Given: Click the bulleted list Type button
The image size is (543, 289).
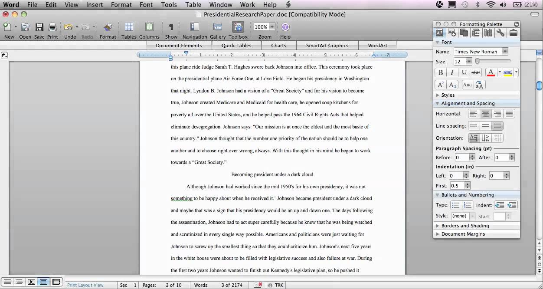Looking at the screenshot, I should (455, 205).
